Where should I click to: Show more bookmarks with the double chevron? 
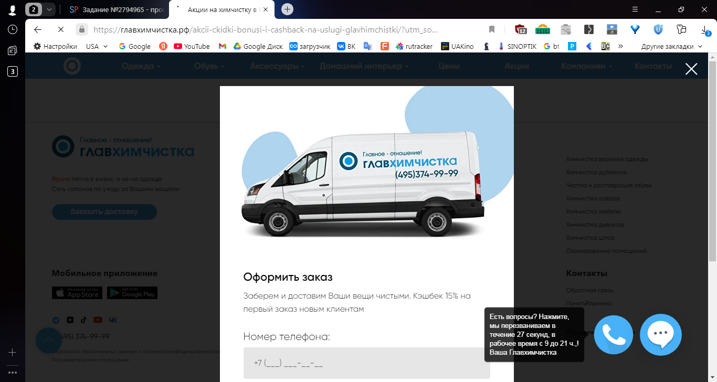click(620, 46)
